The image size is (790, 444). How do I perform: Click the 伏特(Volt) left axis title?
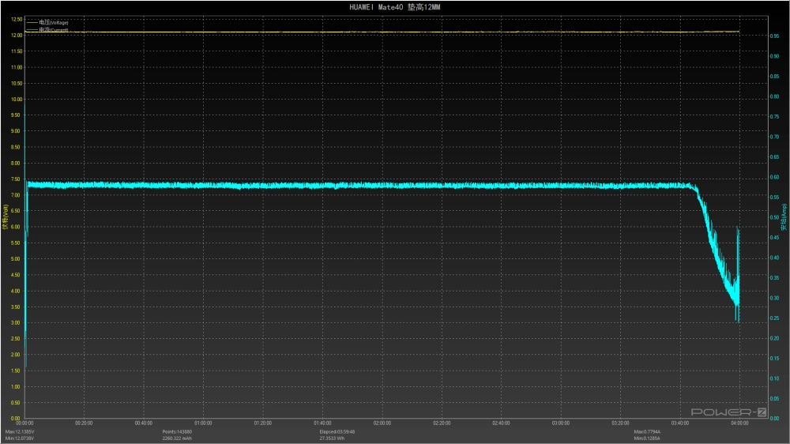click(x=5, y=217)
